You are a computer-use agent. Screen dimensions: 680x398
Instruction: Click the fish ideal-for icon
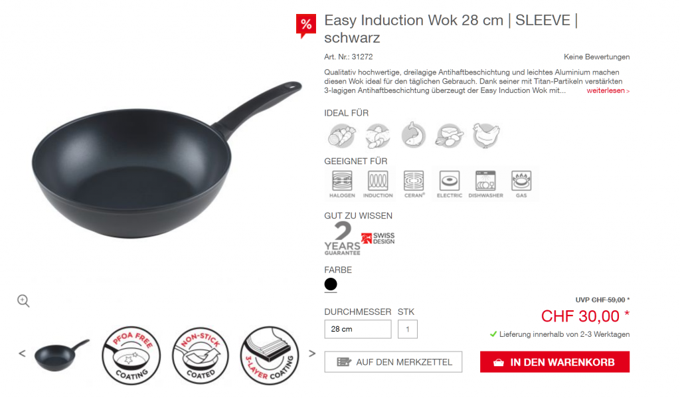[413, 135]
